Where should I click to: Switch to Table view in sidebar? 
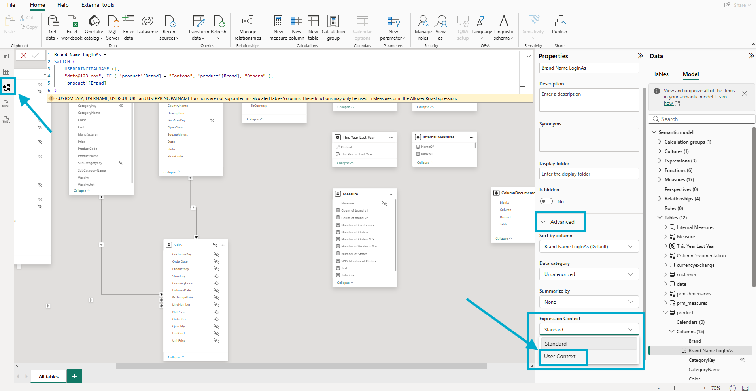pos(6,72)
